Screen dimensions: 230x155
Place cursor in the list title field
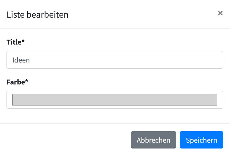coord(115,60)
